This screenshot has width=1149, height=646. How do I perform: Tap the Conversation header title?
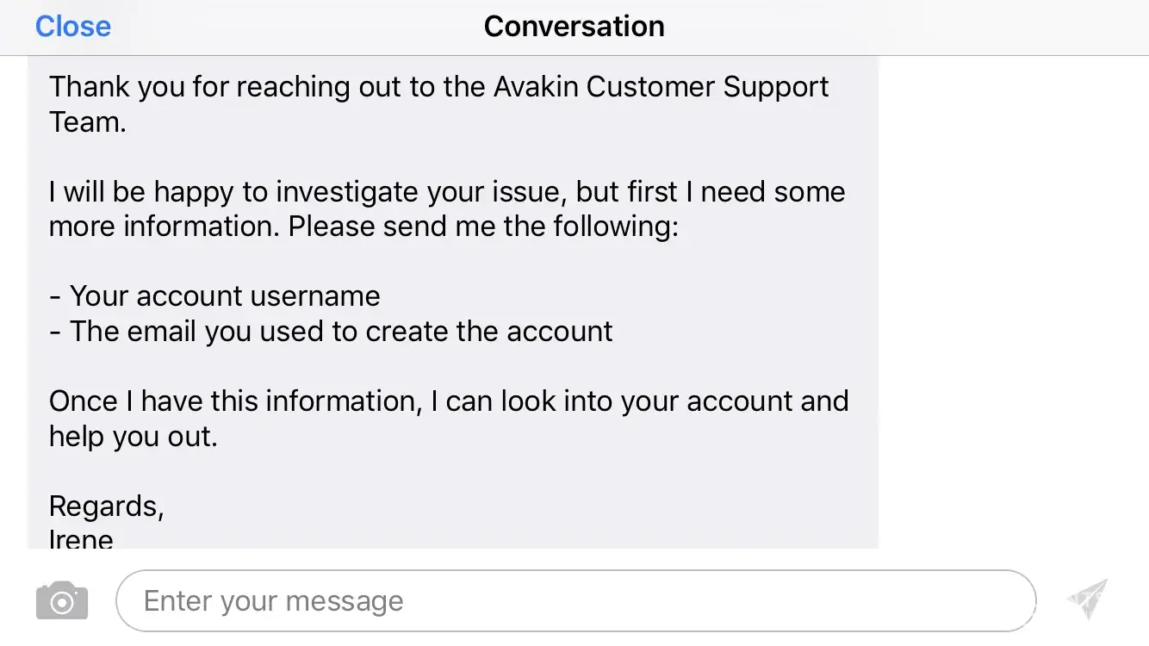[x=574, y=27]
